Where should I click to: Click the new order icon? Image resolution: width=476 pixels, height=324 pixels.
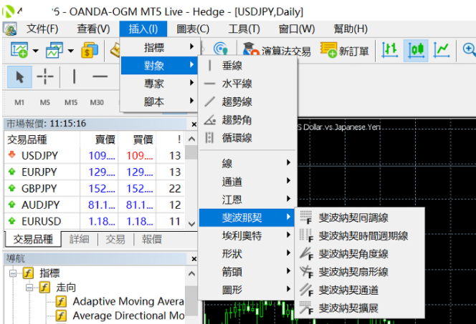pos(328,49)
